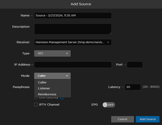Enable the IPTV Channel checkbox

click(x=36, y=104)
